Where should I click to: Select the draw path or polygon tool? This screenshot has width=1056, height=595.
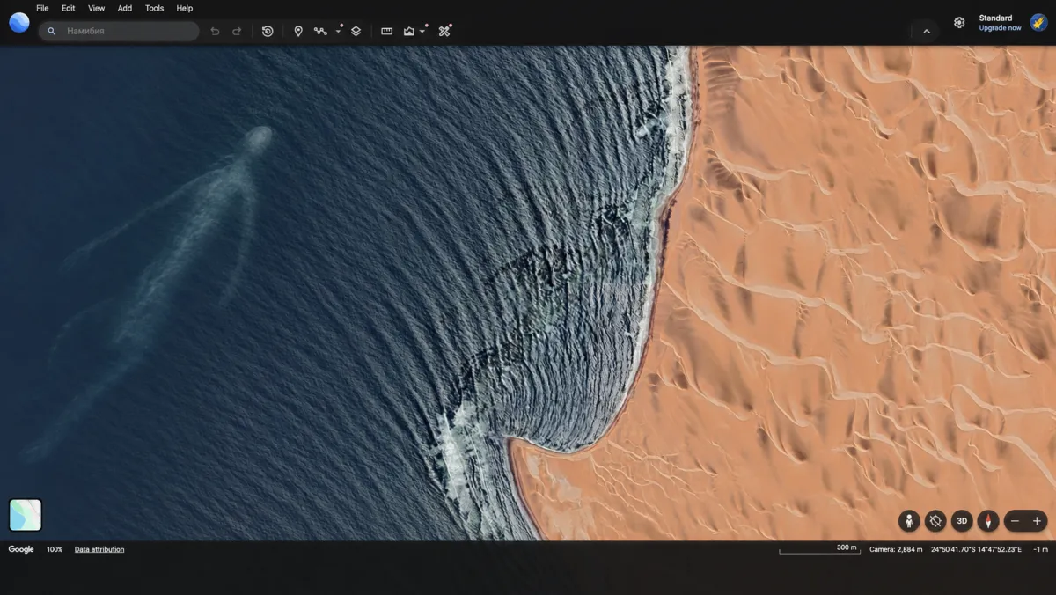coord(320,31)
